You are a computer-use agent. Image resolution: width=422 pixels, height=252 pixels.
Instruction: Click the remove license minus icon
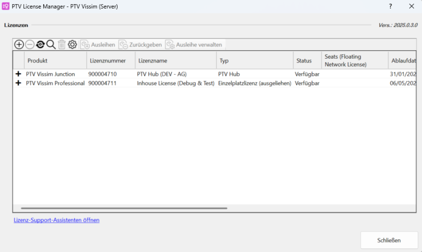click(30, 45)
